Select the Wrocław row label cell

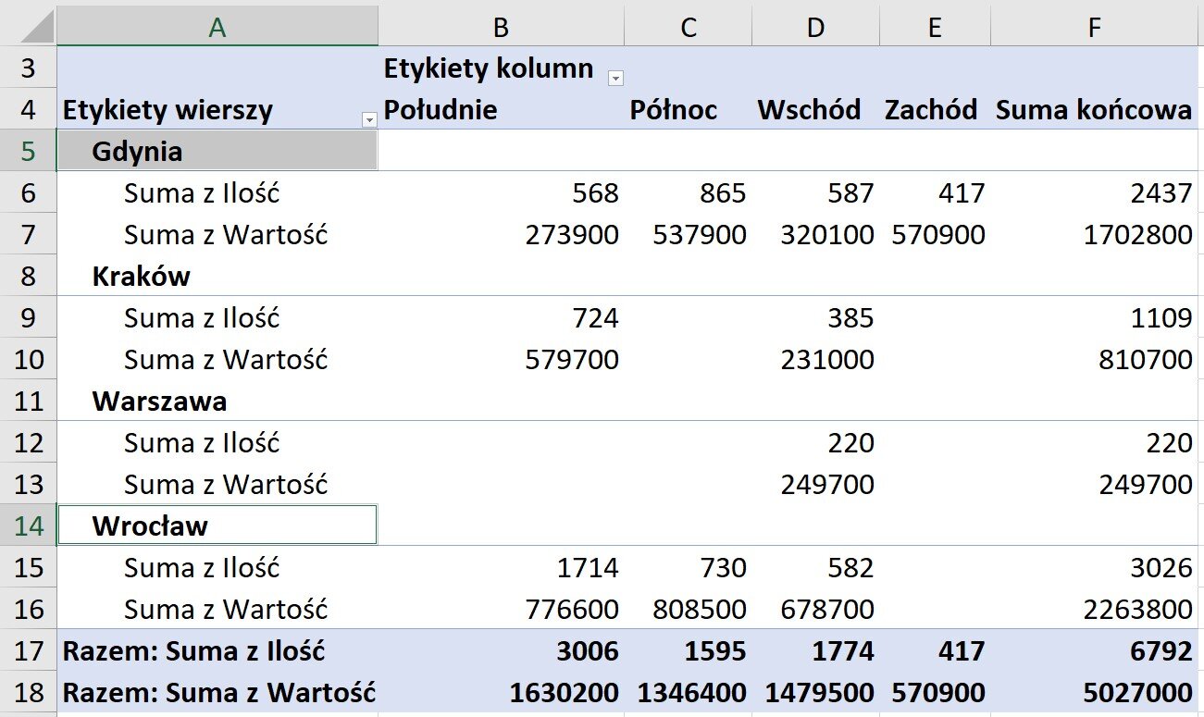pyautogui.click(x=217, y=525)
